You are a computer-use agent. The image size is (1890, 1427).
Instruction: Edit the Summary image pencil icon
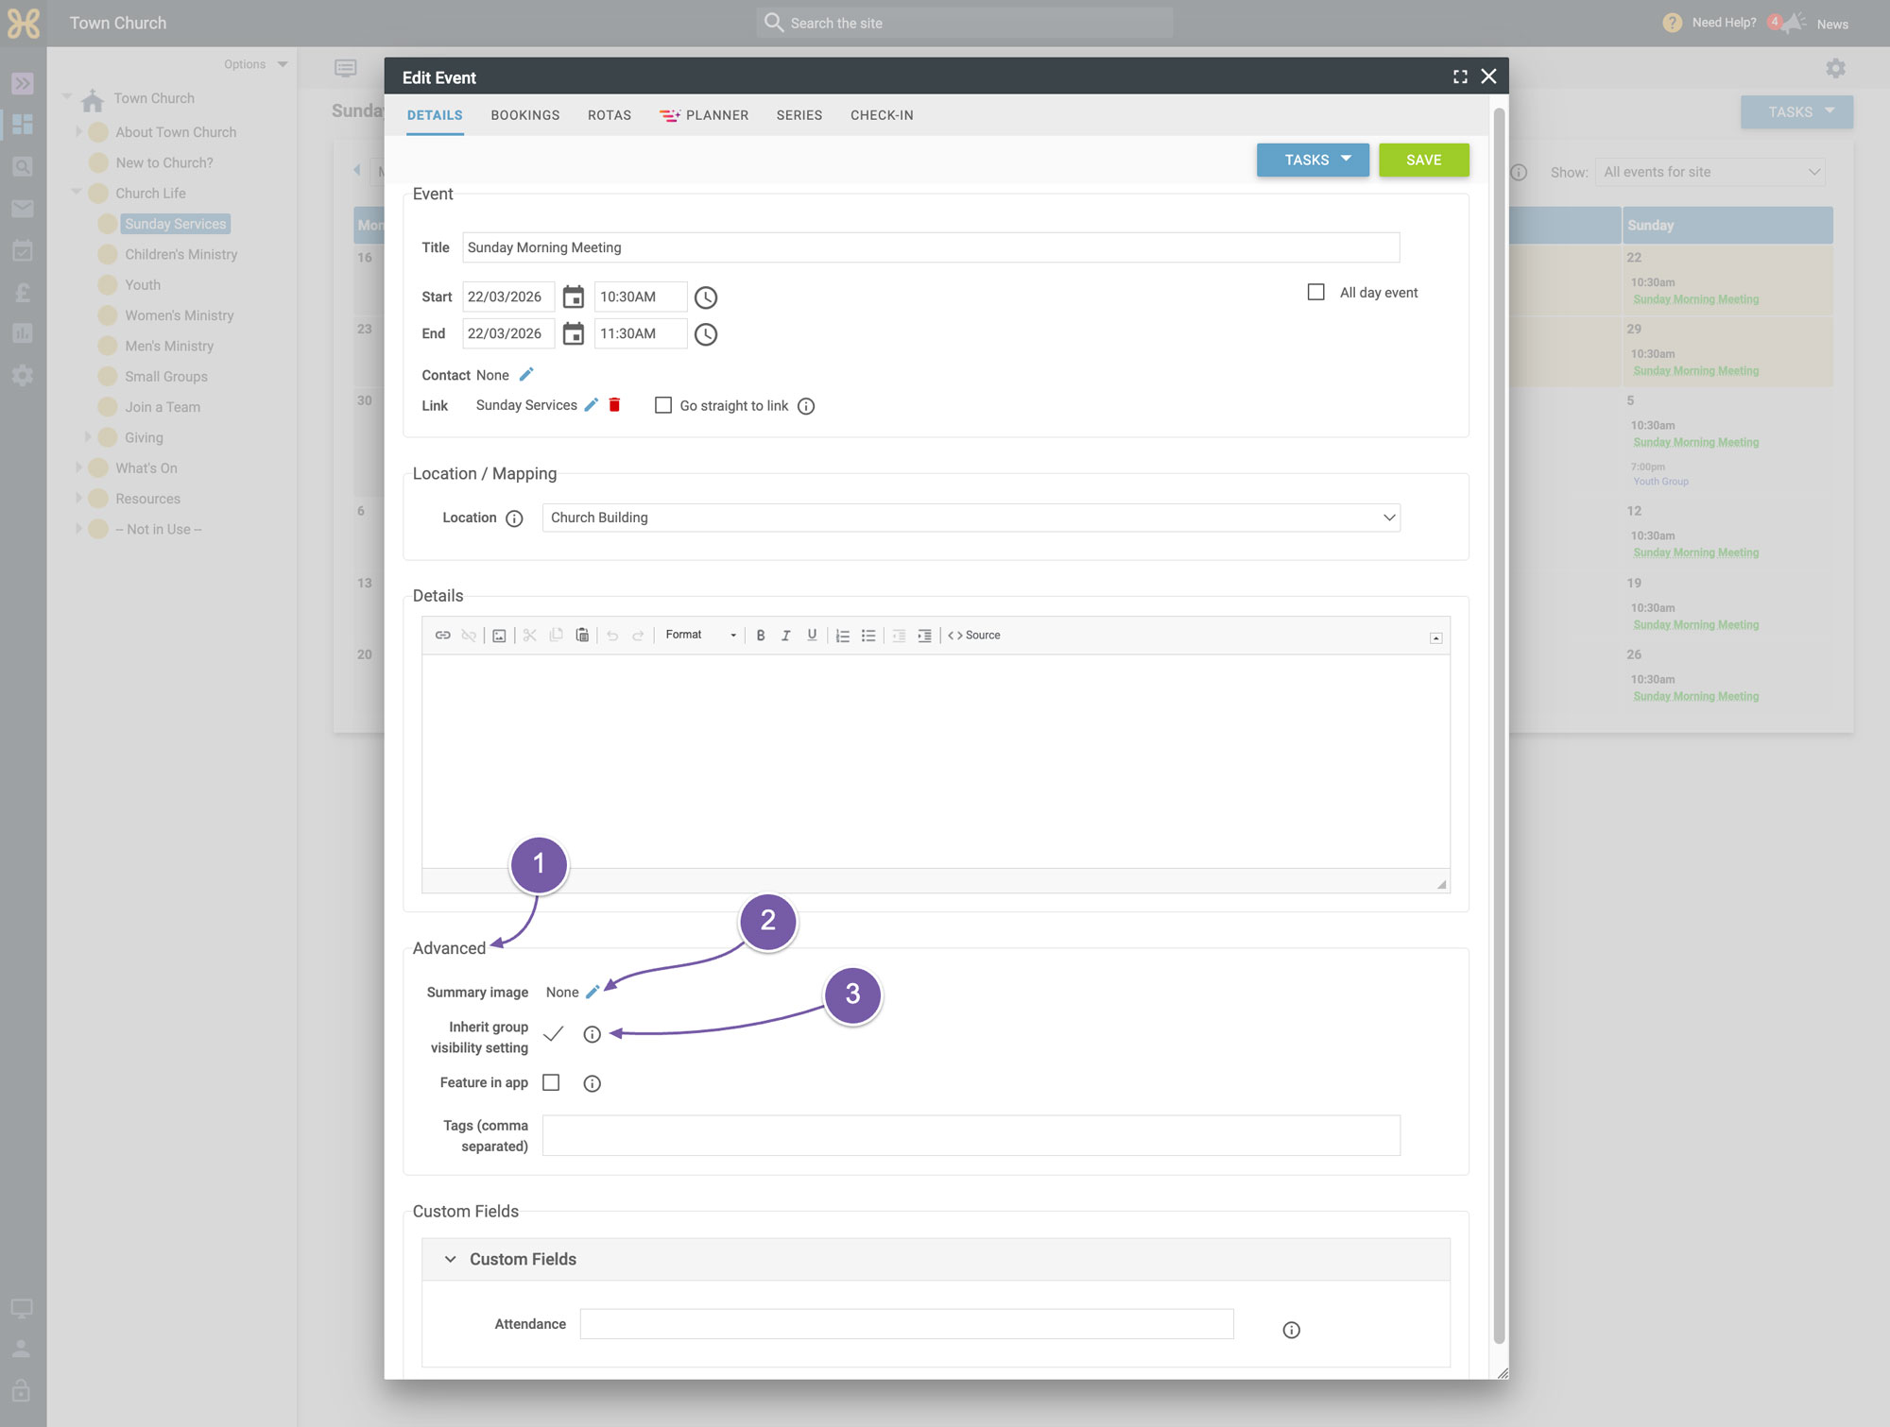(x=593, y=992)
